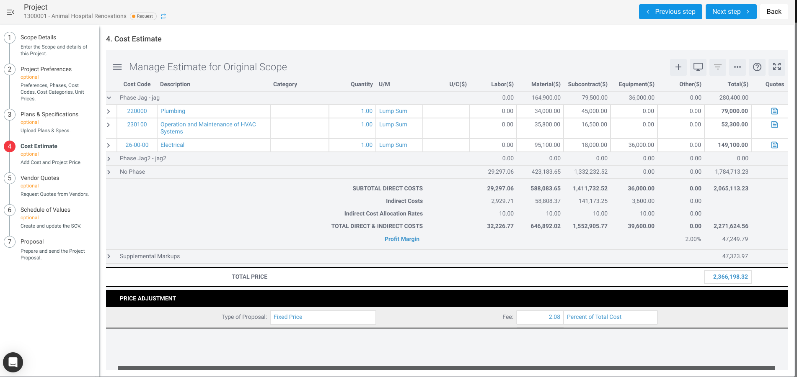Click the refresh icon beside Request badge

[x=163, y=16]
